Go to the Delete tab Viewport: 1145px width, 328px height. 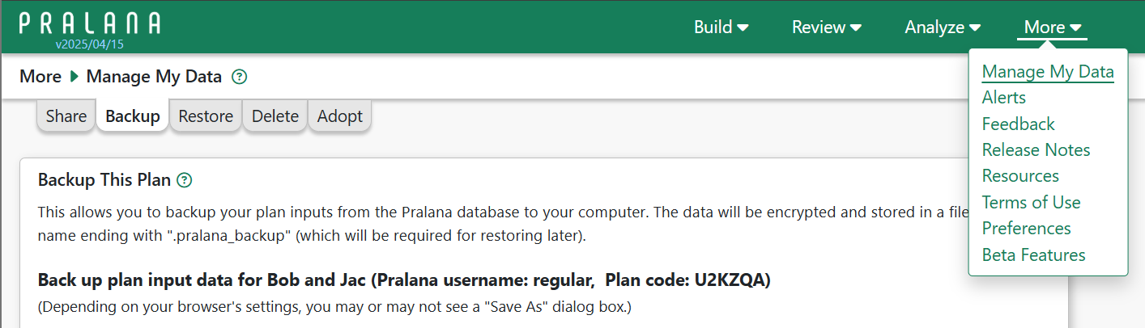[x=275, y=116]
